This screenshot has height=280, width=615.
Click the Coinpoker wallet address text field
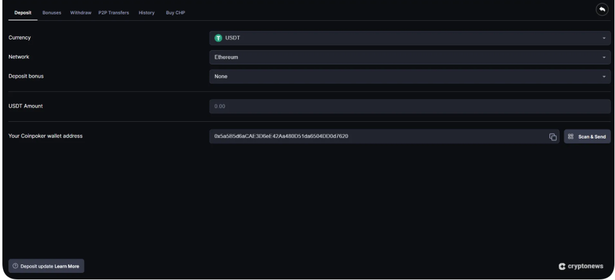click(376, 137)
